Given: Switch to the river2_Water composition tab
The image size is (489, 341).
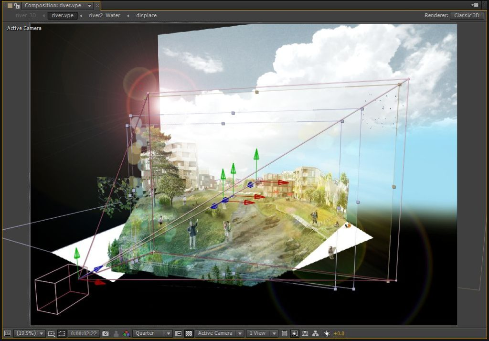Looking at the screenshot, I should pos(105,15).
